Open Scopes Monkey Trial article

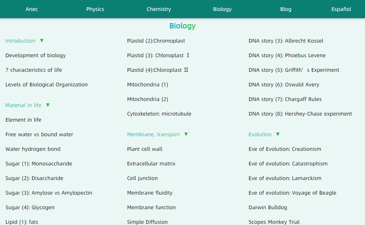click(x=274, y=222)
